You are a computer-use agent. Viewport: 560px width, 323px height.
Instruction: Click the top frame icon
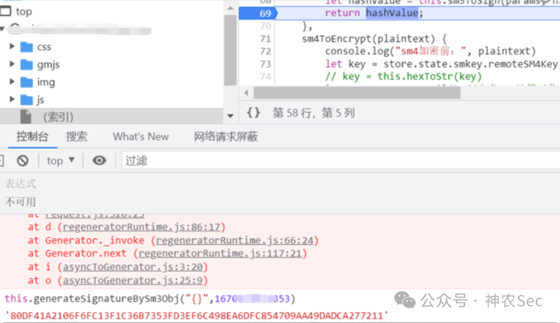coord(6,11)
